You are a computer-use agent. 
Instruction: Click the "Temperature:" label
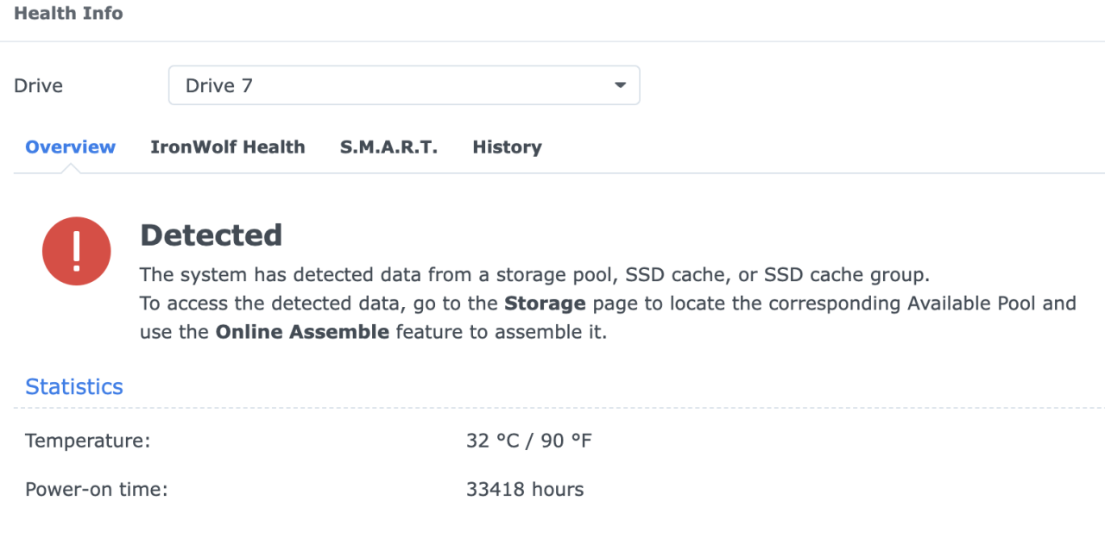[x=88, y=441]
